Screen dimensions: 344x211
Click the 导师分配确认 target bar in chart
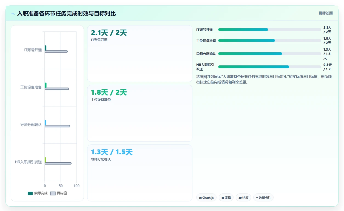(58, 126)
